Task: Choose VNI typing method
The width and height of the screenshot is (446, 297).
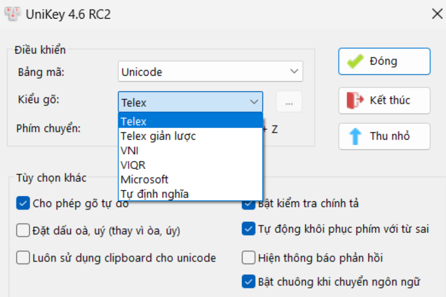Action: 130,151
